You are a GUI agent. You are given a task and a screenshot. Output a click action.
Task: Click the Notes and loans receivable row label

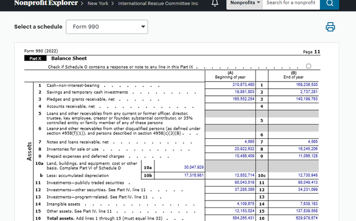pos(77,142)
